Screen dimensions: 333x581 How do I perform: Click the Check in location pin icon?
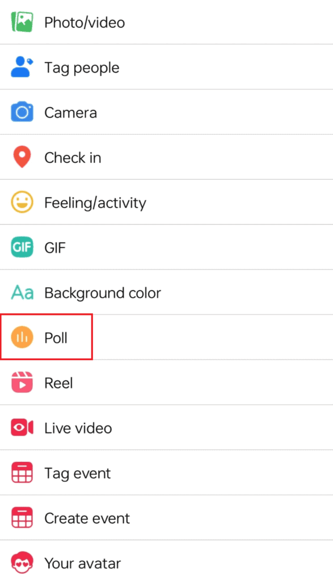coord(22,157)
